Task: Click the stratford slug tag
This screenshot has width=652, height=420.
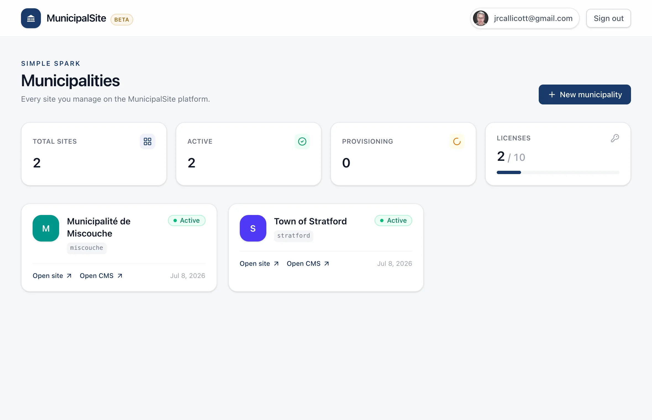Action: 294,236
